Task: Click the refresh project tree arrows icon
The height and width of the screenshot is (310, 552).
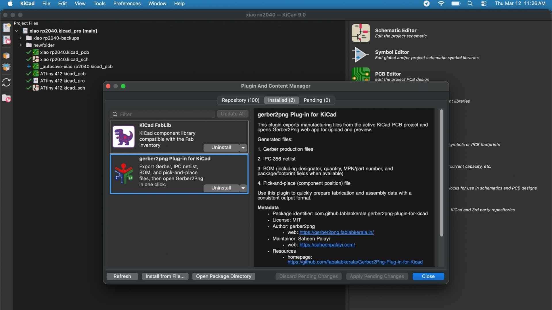Action: click(6, 82)
